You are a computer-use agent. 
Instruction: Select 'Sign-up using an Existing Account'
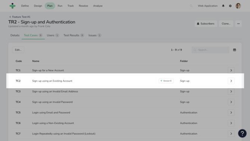coord(52,81)
